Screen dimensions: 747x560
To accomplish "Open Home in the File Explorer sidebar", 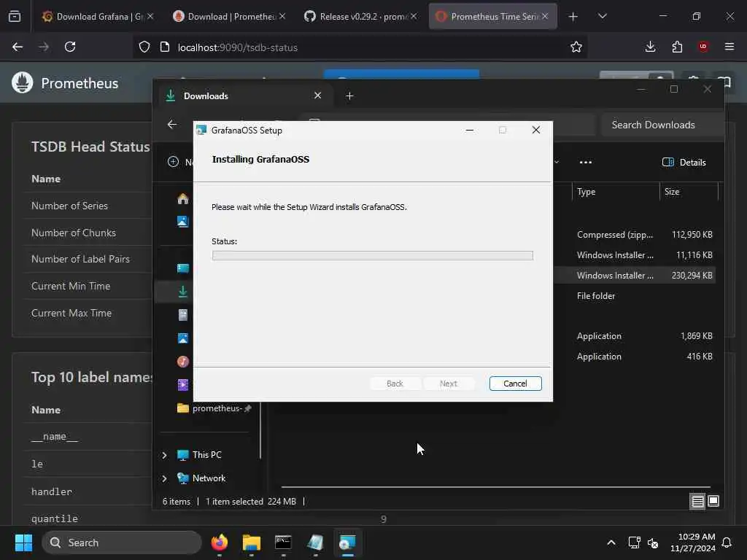I will pyautogui.click(x=183, y=198).
